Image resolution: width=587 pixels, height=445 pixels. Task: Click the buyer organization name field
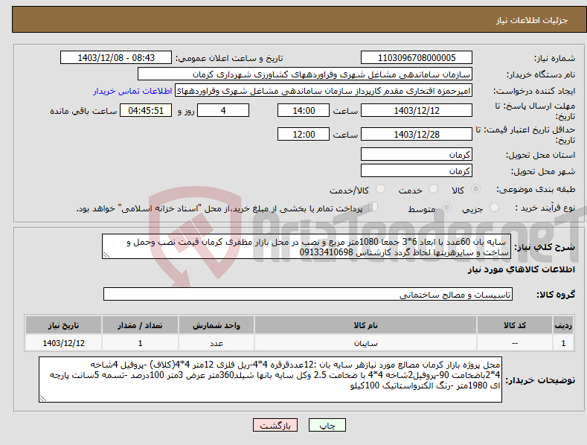(x=305, y=74)
